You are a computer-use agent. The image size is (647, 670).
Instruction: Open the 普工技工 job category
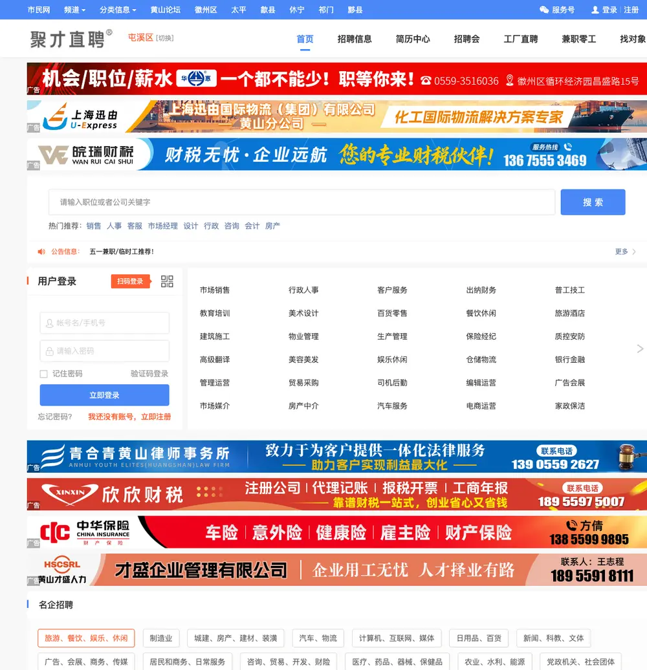click(x=569, y=290)
